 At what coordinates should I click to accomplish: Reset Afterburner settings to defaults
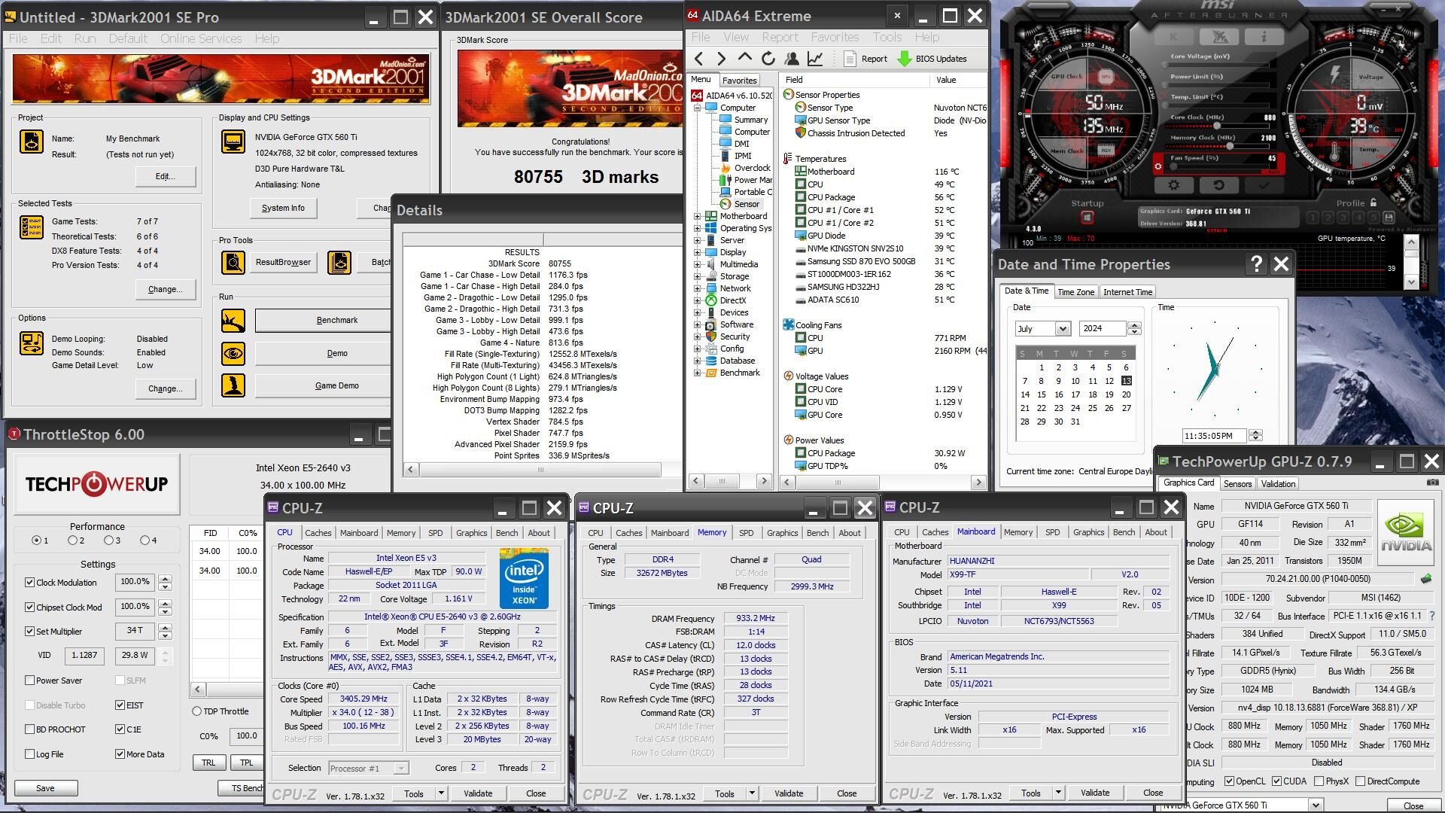pos(1218,184)
